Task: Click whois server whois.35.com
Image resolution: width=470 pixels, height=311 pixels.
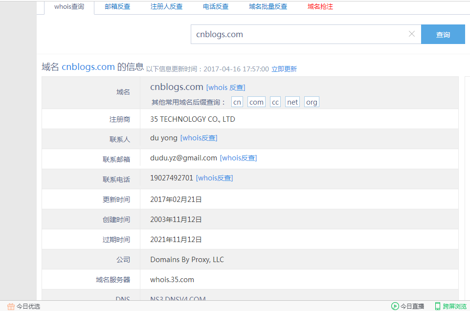Action: 172,280
